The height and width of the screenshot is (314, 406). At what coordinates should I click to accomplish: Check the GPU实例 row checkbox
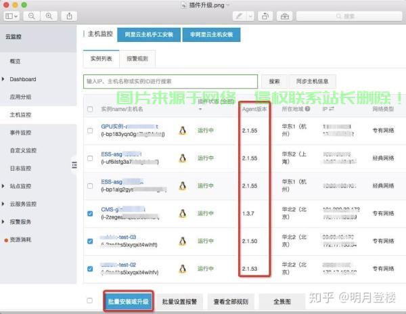[x=91, y=131]
